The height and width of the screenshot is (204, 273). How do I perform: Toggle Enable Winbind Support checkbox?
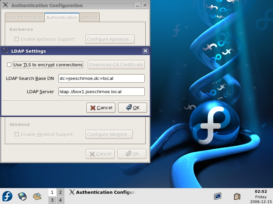(x=17, y=134)
